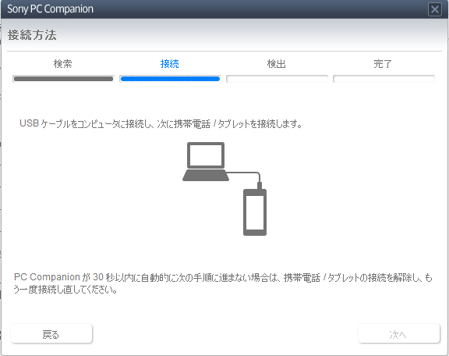
Task: Click the 30-second reconnect hint text
Action: [x=223, y=283]
